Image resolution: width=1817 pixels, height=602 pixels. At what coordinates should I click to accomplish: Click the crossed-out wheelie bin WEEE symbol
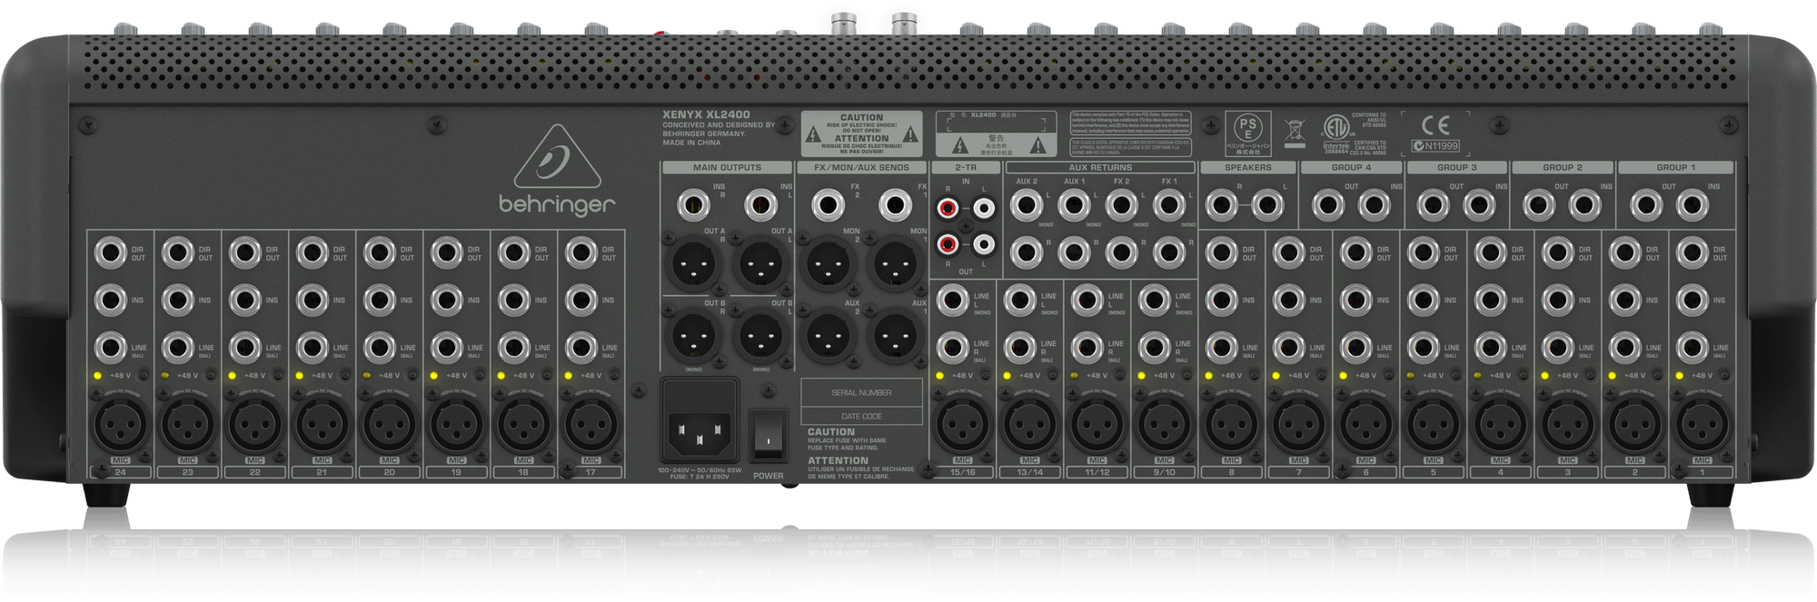tap(1295, 133)
